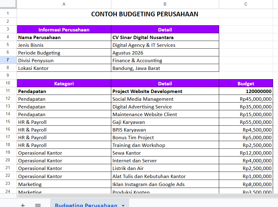Screen dimensions: 278x207
Task: Click the Rp5,000,000 cell
Action: (x=246, y=137)
